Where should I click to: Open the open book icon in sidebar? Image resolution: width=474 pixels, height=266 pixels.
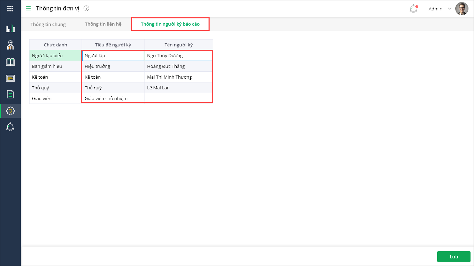click(10, 62)
